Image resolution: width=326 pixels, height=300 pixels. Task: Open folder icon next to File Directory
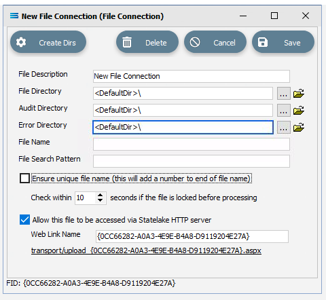(299, 93)
